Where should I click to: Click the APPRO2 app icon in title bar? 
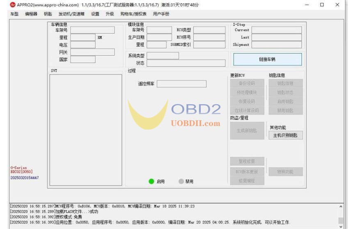13,5
